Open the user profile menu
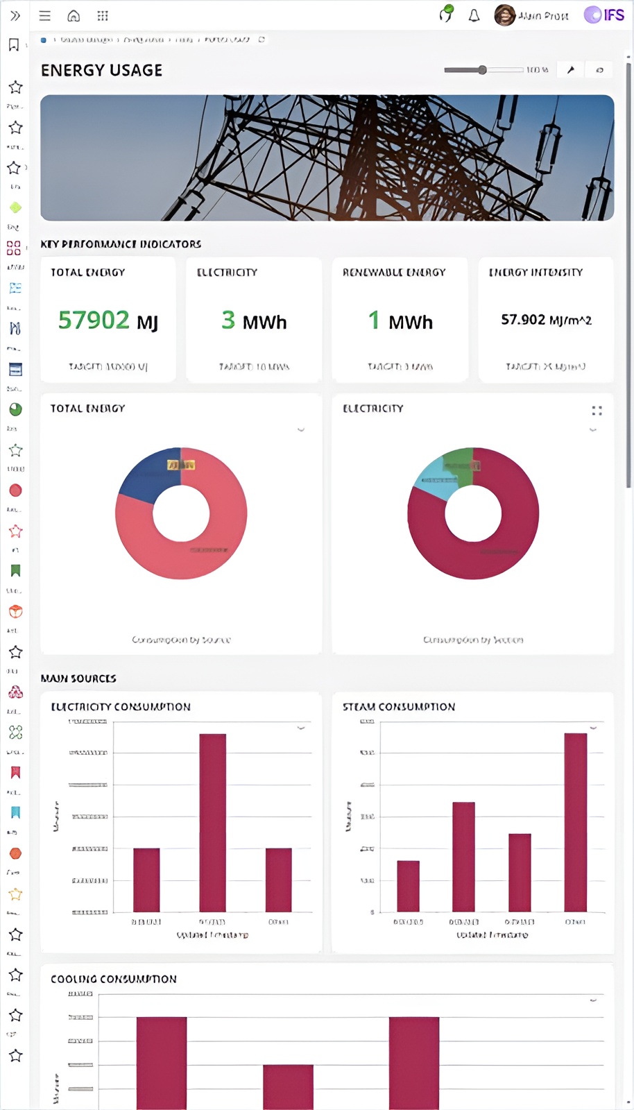 tap(531, 15)
